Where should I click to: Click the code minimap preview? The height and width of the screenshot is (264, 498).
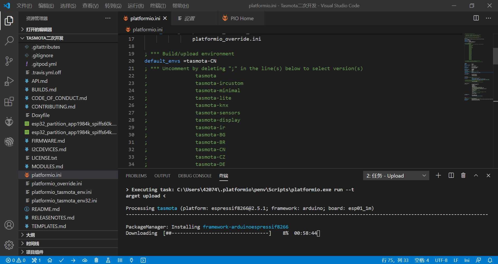coord(479,67)
